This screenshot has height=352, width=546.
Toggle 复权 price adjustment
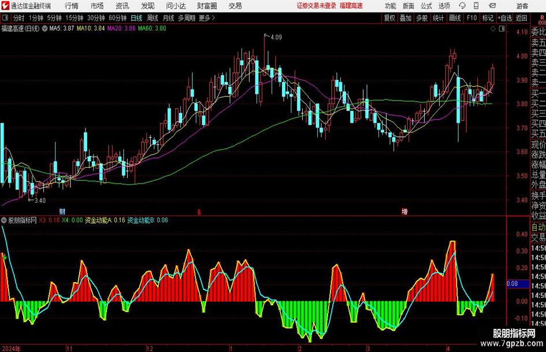pyautogui.click(x=389, y=18)
